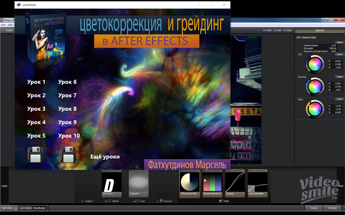Viewport: 345px width, 215px height.
Task: Click inside the Lift color wheel
Action: click(x=315, y=64)
